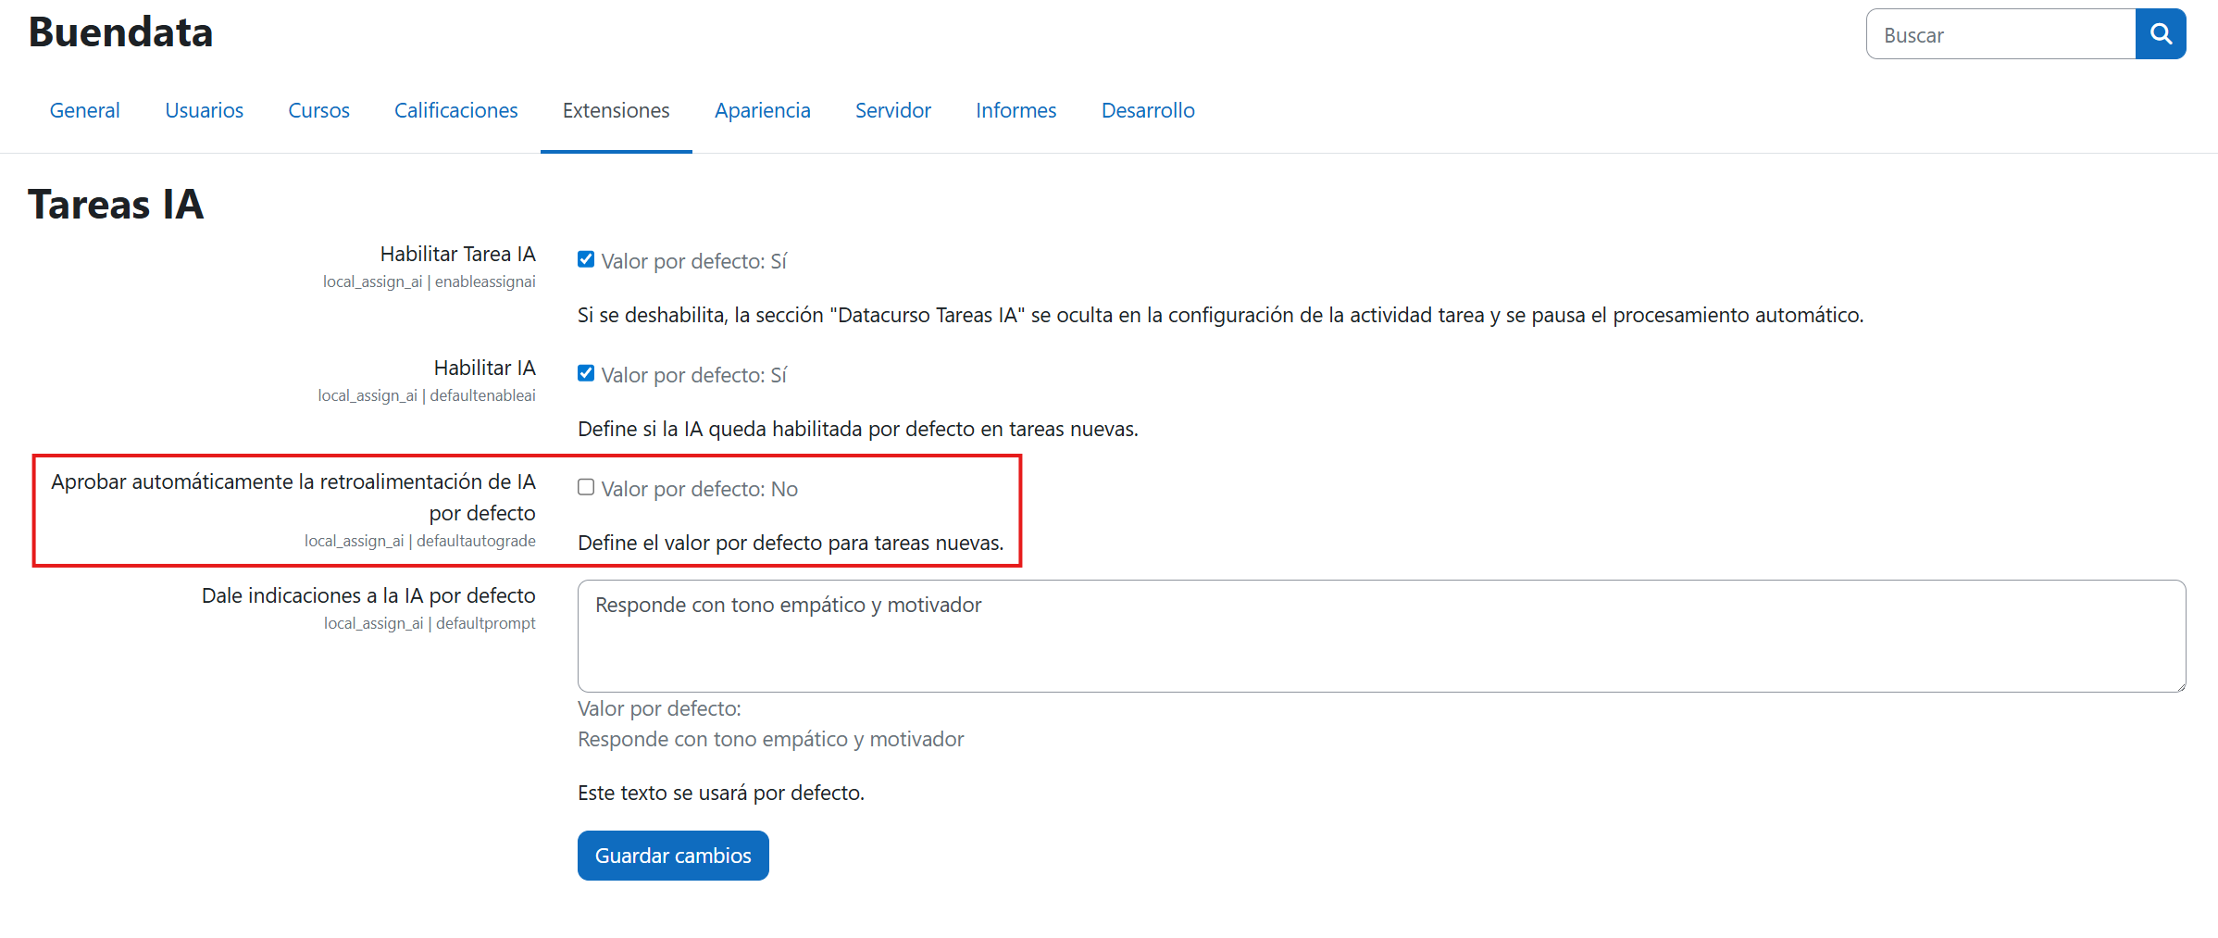Uncheck the Habilitar IA option
Screen dimensions: 2218x938
(x=586, y=373)
